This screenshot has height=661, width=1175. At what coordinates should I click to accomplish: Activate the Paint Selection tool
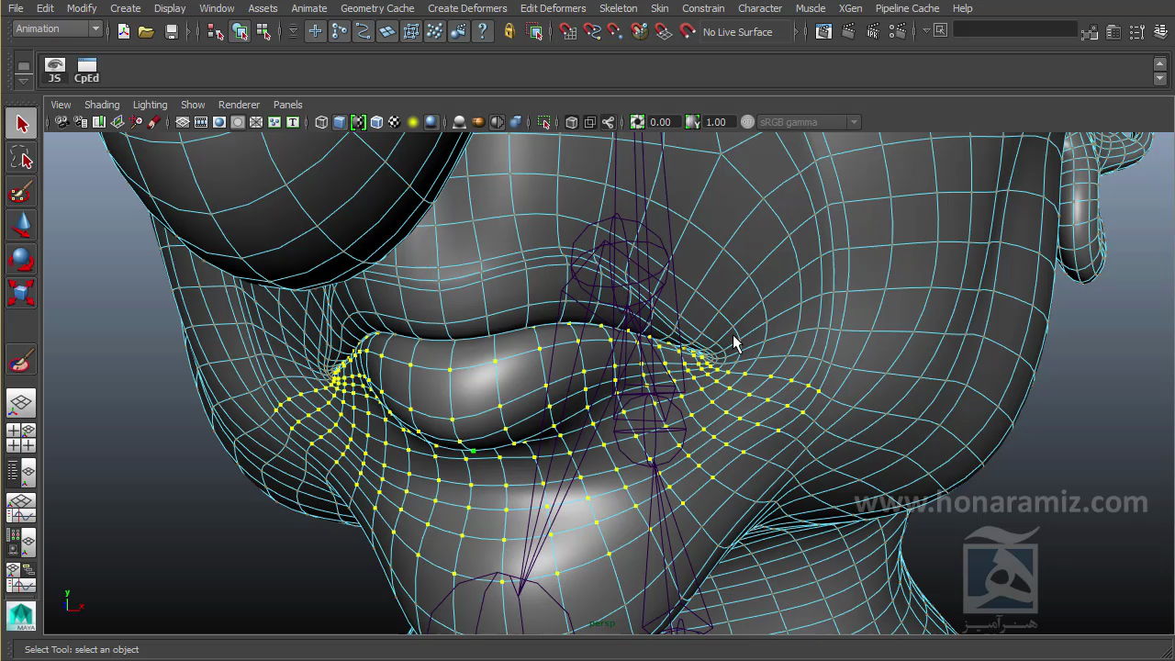point(22,192)
